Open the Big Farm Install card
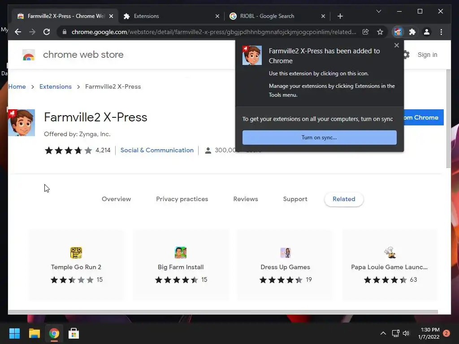 pyautogui.click(x=181, y=265)
